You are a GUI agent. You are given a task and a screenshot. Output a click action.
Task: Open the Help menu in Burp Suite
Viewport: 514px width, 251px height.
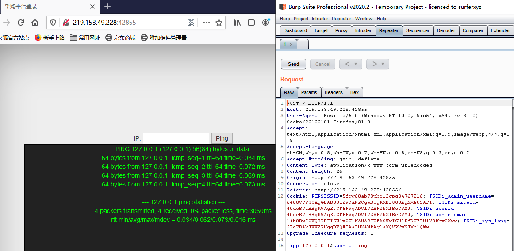pyautogui.click(x=381, y=19)
